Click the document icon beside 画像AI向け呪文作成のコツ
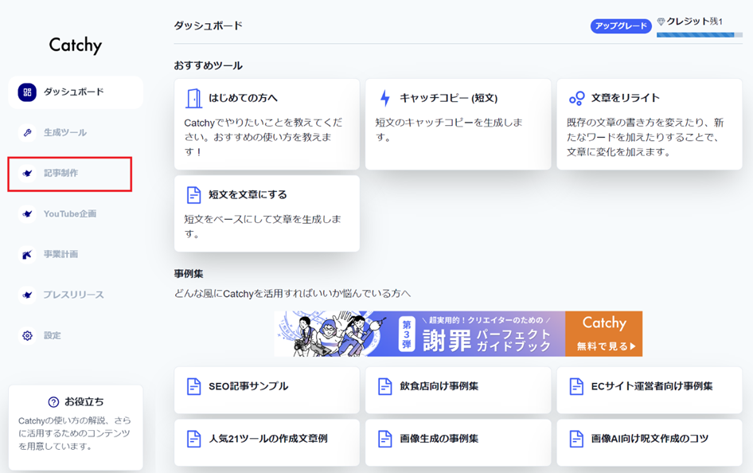Viewport: 753px width, 473px height. click(576, 439)
